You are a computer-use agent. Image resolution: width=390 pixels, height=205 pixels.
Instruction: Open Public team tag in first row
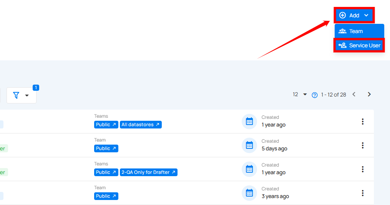coord(106,125)
